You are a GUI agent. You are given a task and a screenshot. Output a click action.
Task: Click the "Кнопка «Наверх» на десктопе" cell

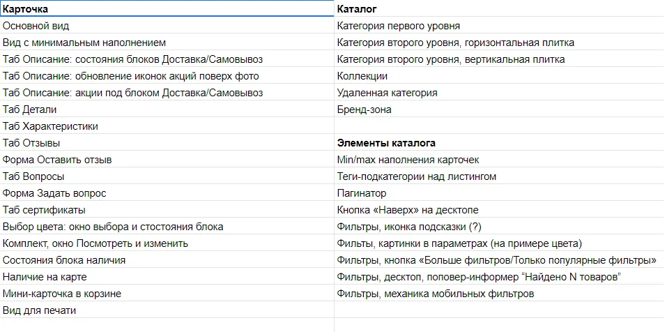407,210
